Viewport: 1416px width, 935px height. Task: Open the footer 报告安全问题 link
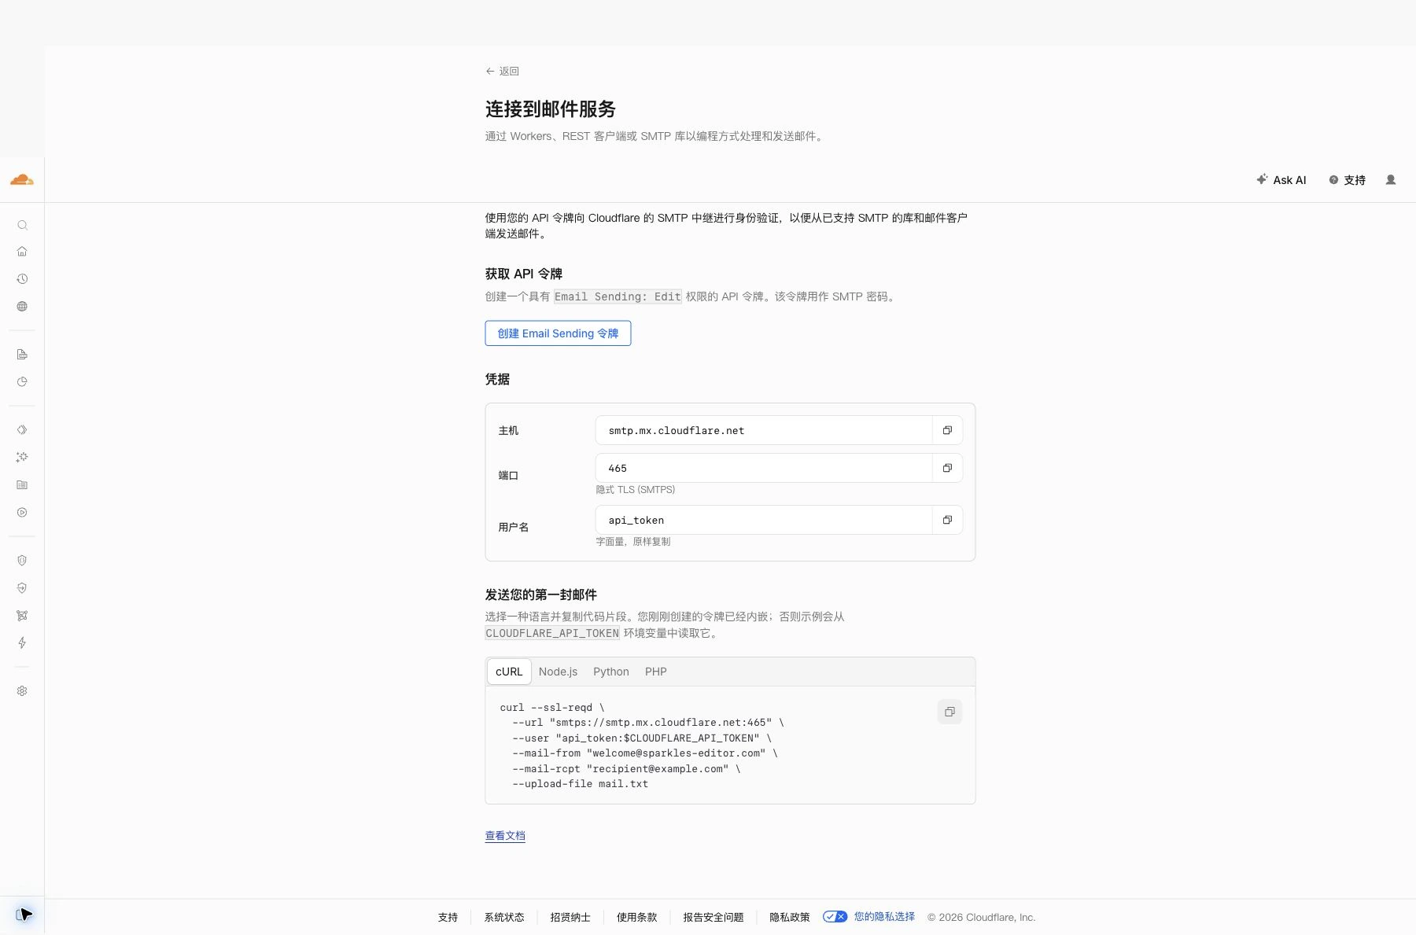(x=714, y=917)
